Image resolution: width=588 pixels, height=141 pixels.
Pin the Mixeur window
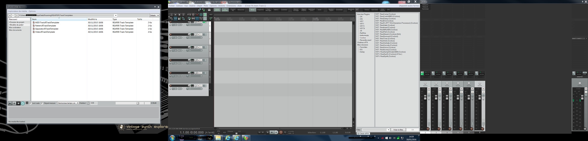(x=582, y=2)
